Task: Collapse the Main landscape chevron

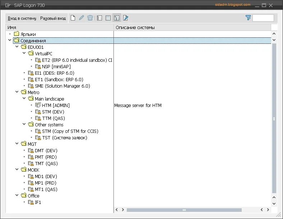Action: (24, 98)
